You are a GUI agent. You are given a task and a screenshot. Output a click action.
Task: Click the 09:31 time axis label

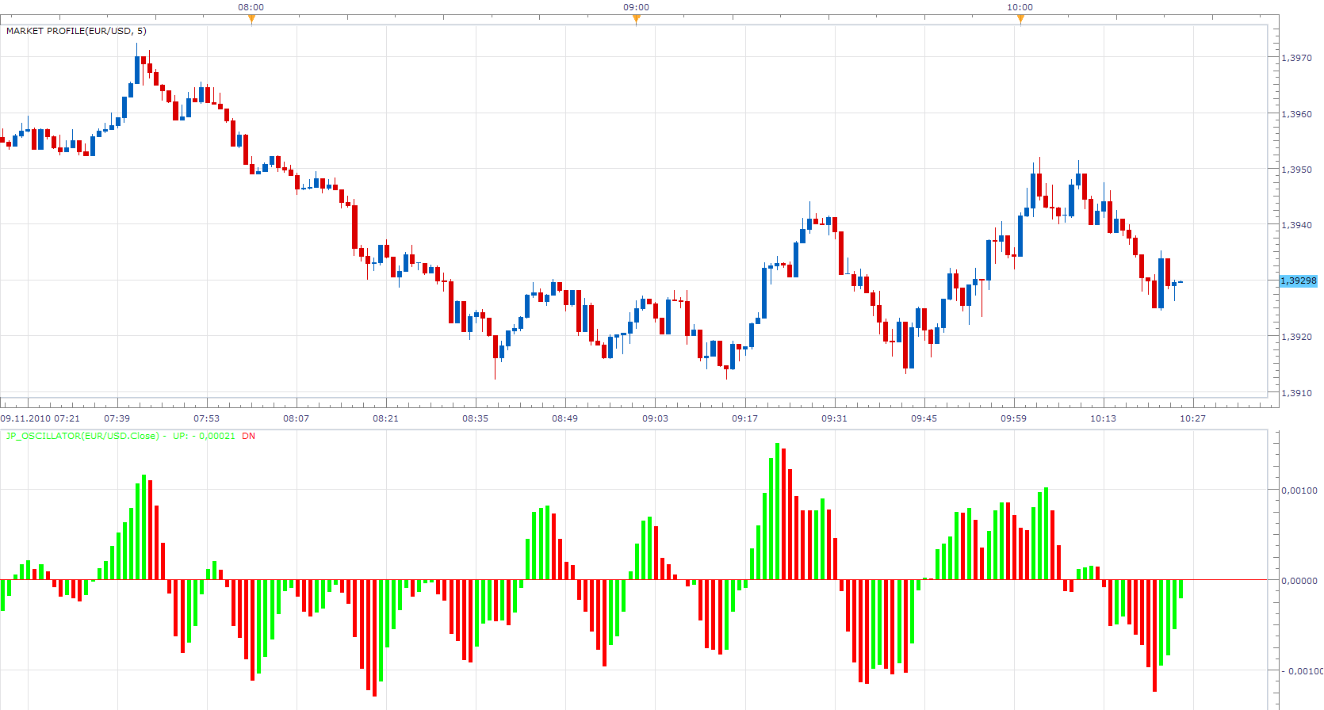(x=834, y=418)
